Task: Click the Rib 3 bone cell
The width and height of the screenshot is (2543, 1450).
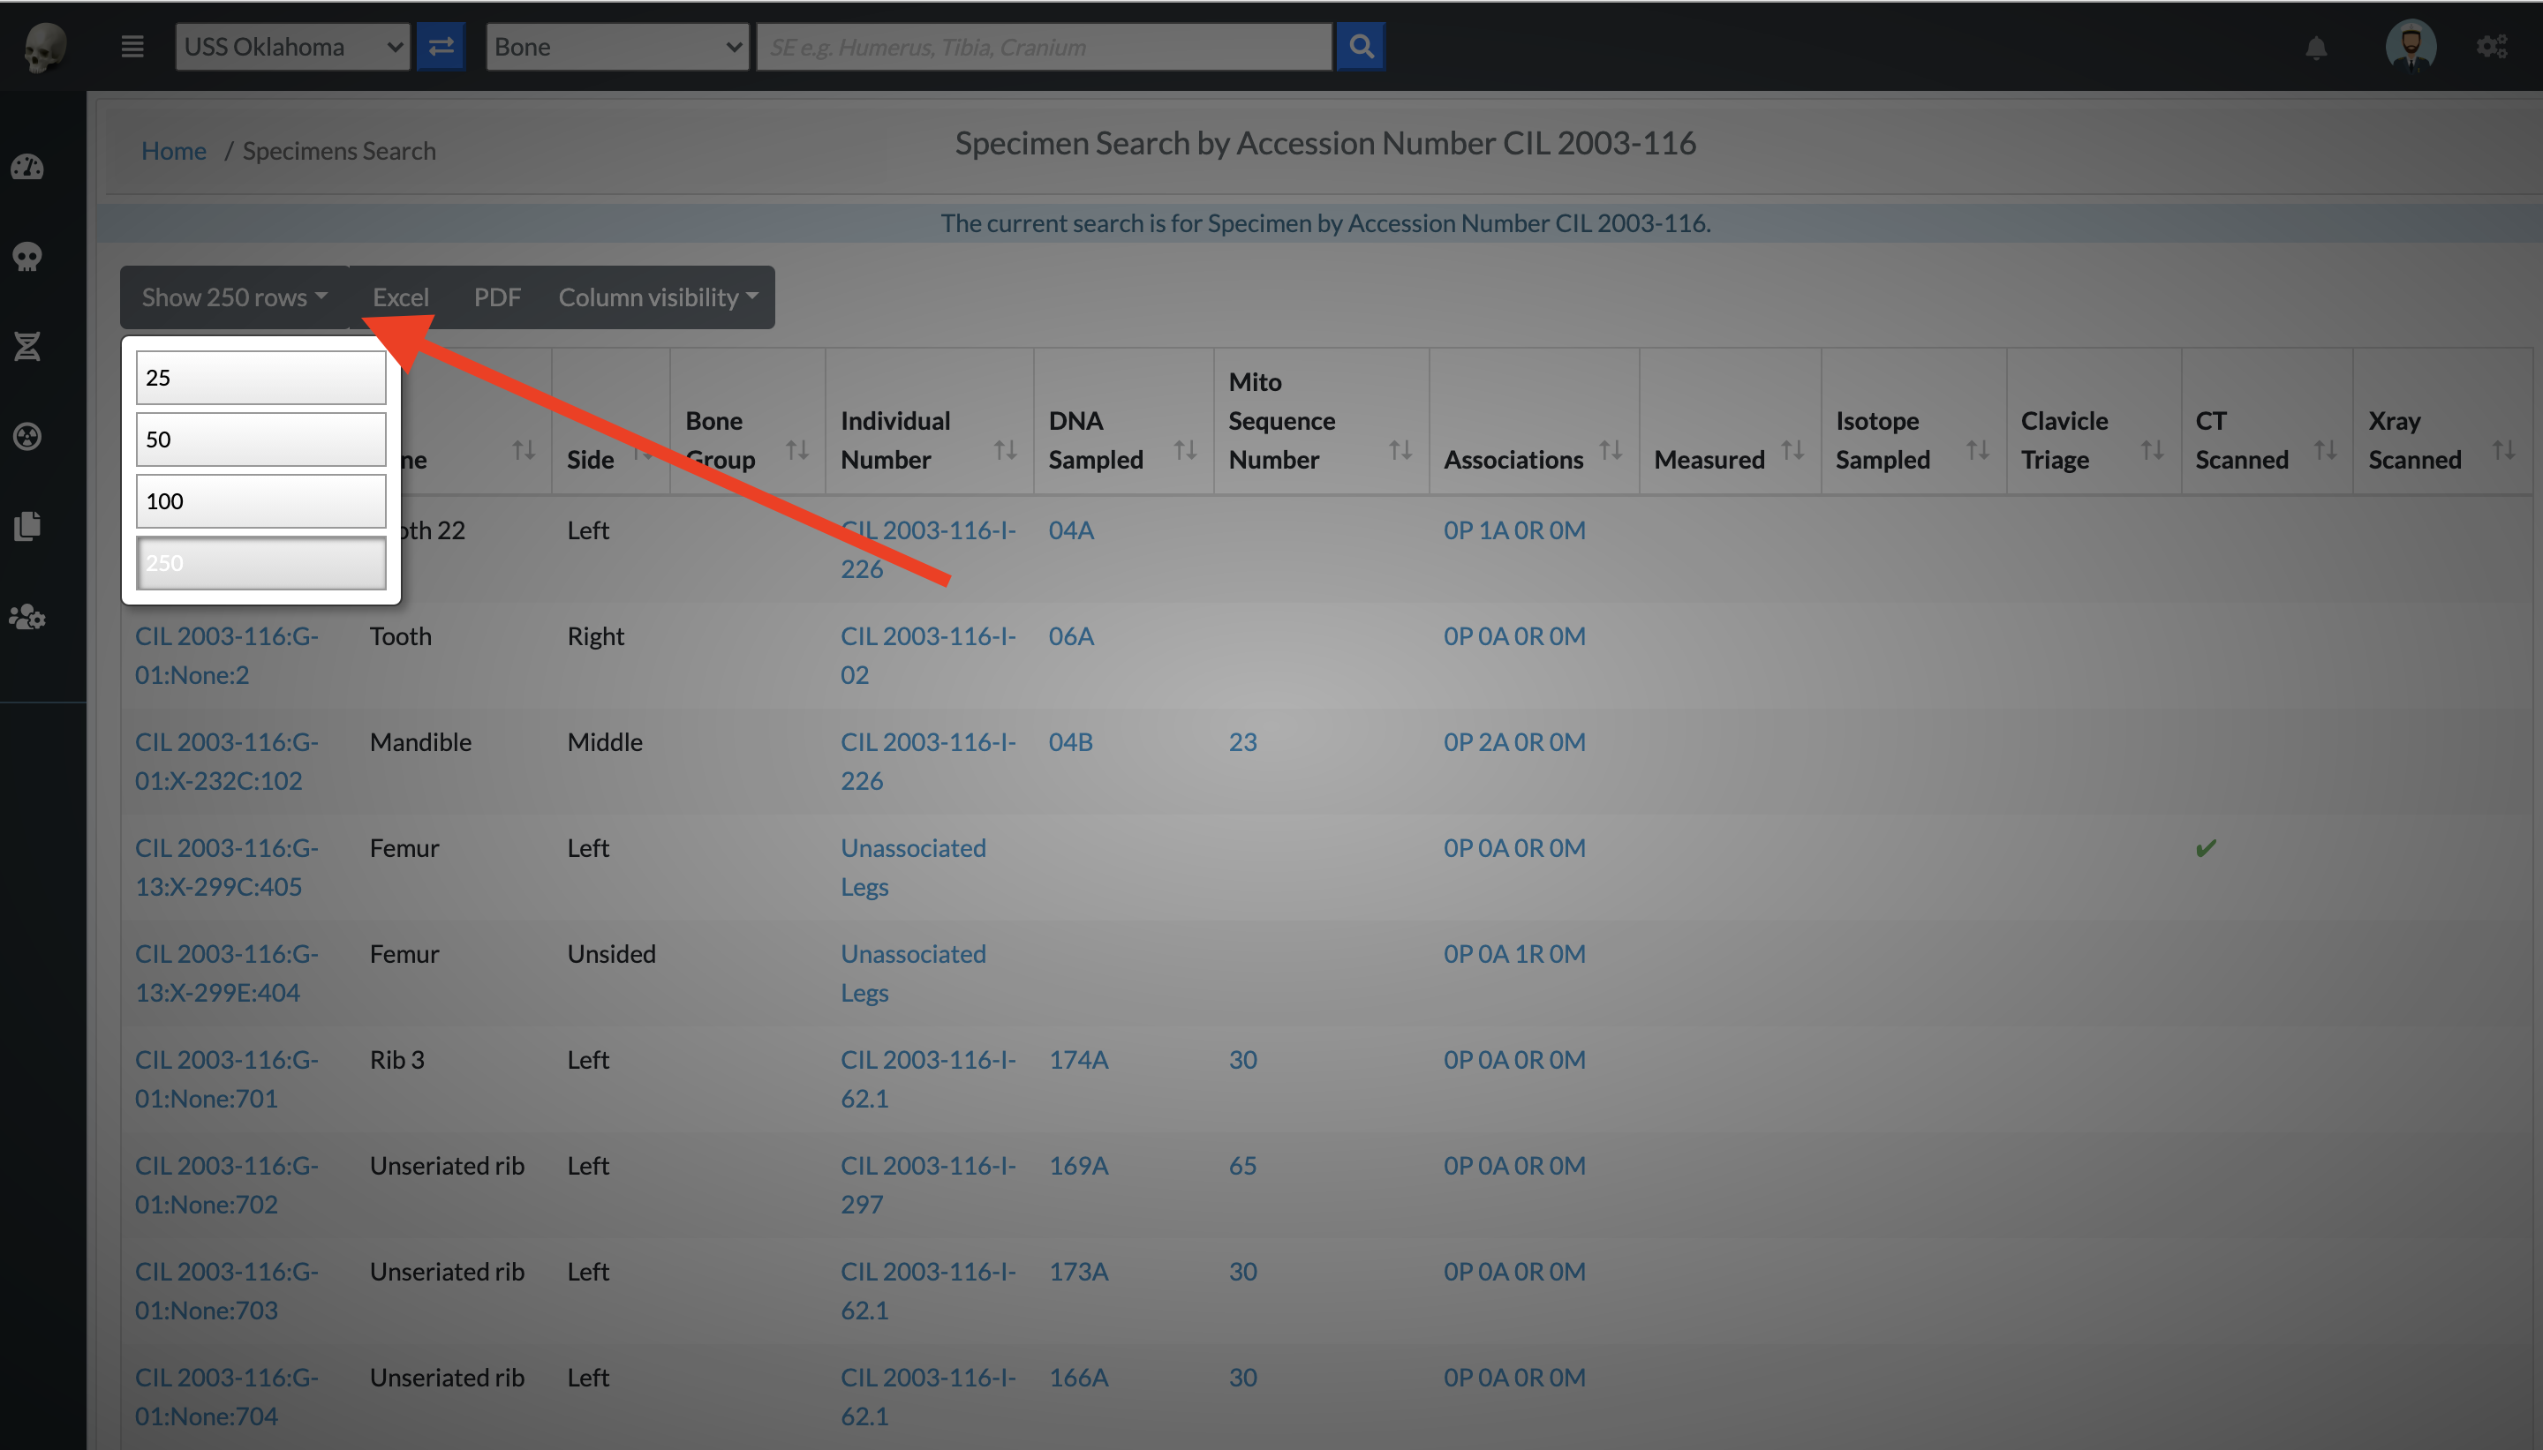Action: point(396,1060)
